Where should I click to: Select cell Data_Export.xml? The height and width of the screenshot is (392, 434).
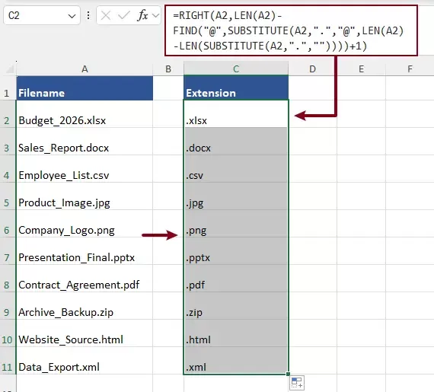point(85,361)
